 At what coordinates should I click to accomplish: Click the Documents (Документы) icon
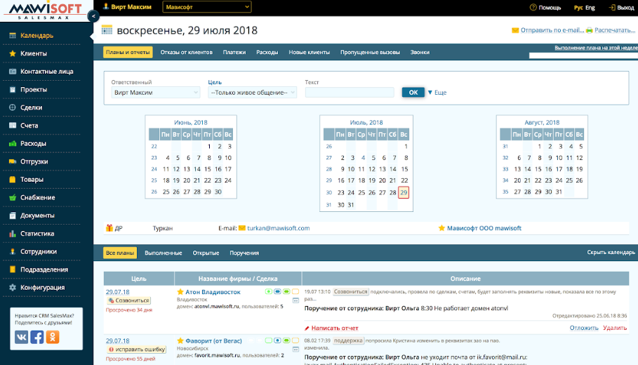pos(13,215)
